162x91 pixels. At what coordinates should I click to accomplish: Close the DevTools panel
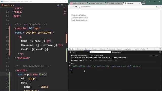coord(160,49)
